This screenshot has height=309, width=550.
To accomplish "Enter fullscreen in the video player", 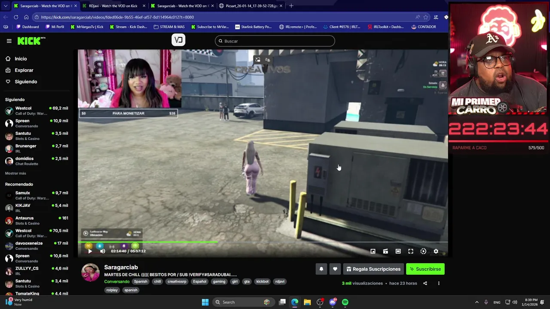I will pos(411,251).
